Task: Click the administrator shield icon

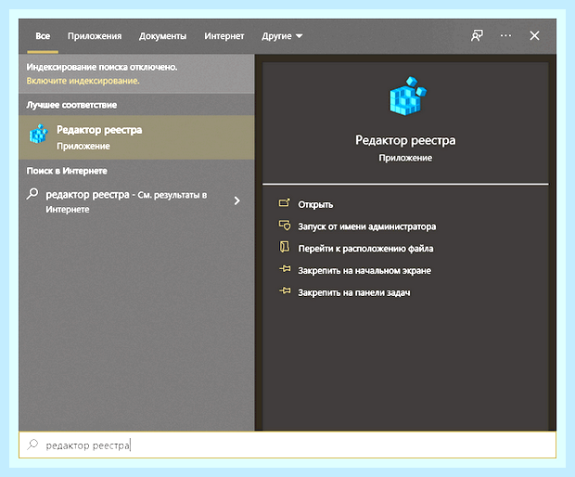Action: pyautogui.click(x=284, y=225)
